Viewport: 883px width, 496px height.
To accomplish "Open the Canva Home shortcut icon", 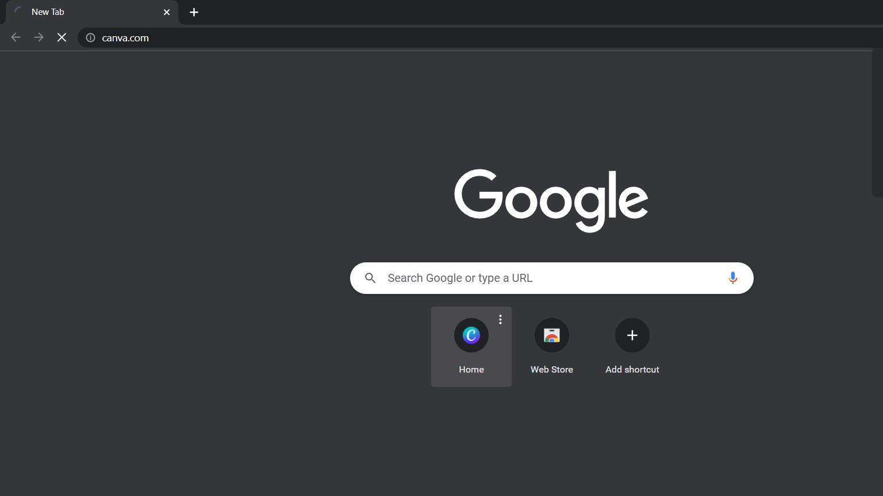I will [x=471, y=335].
